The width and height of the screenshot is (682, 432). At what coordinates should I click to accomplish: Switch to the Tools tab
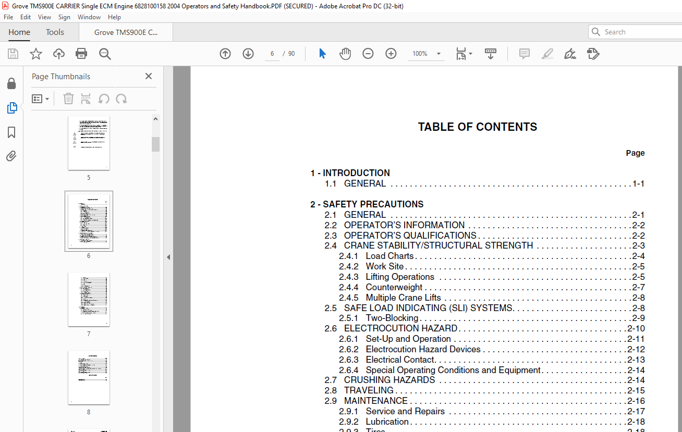(55, 32)
